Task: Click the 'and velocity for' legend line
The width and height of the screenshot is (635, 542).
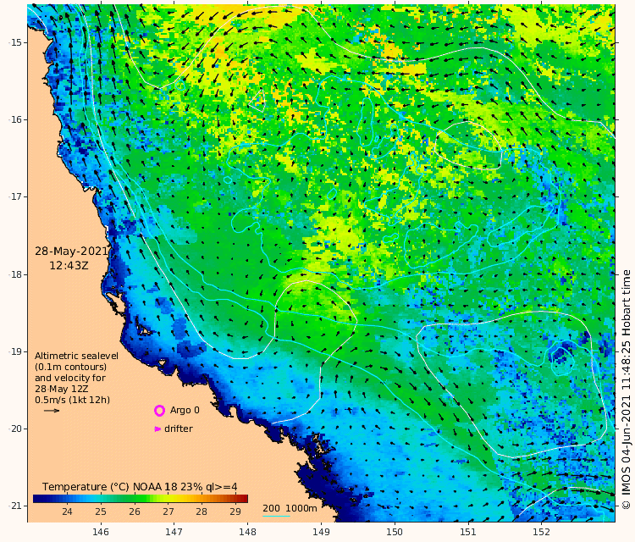Action: click(70, 378)
